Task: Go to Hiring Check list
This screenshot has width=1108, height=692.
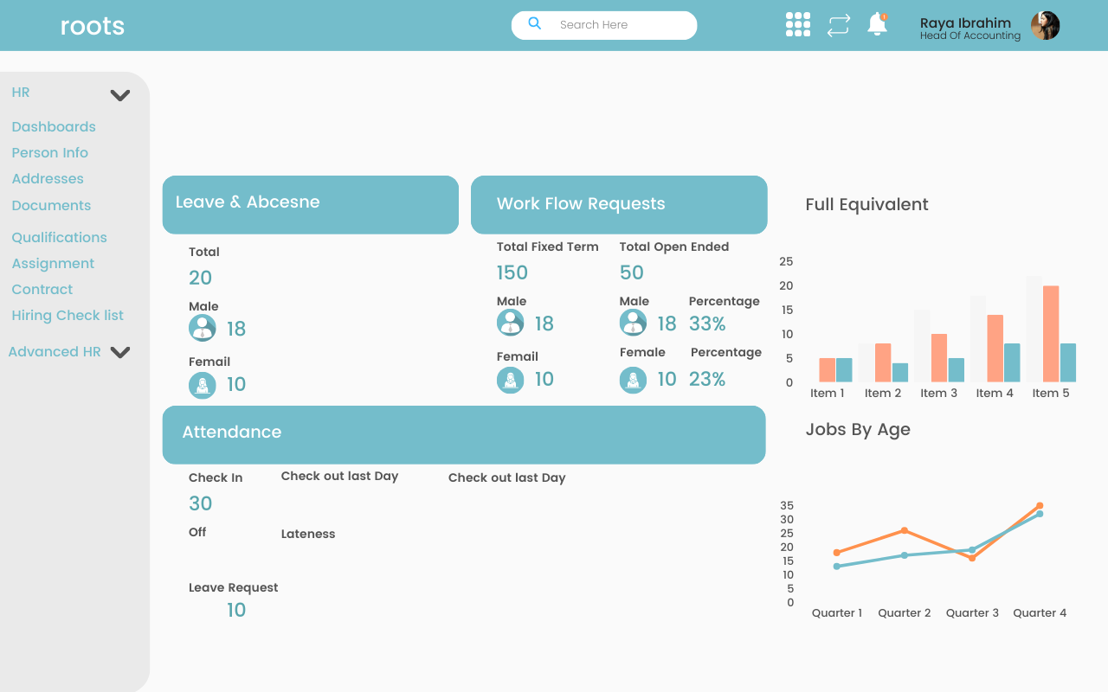Action: pyautogui.click(x=68, y=315)
